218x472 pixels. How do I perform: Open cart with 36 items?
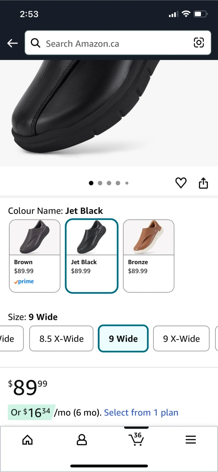coord(136,439)
